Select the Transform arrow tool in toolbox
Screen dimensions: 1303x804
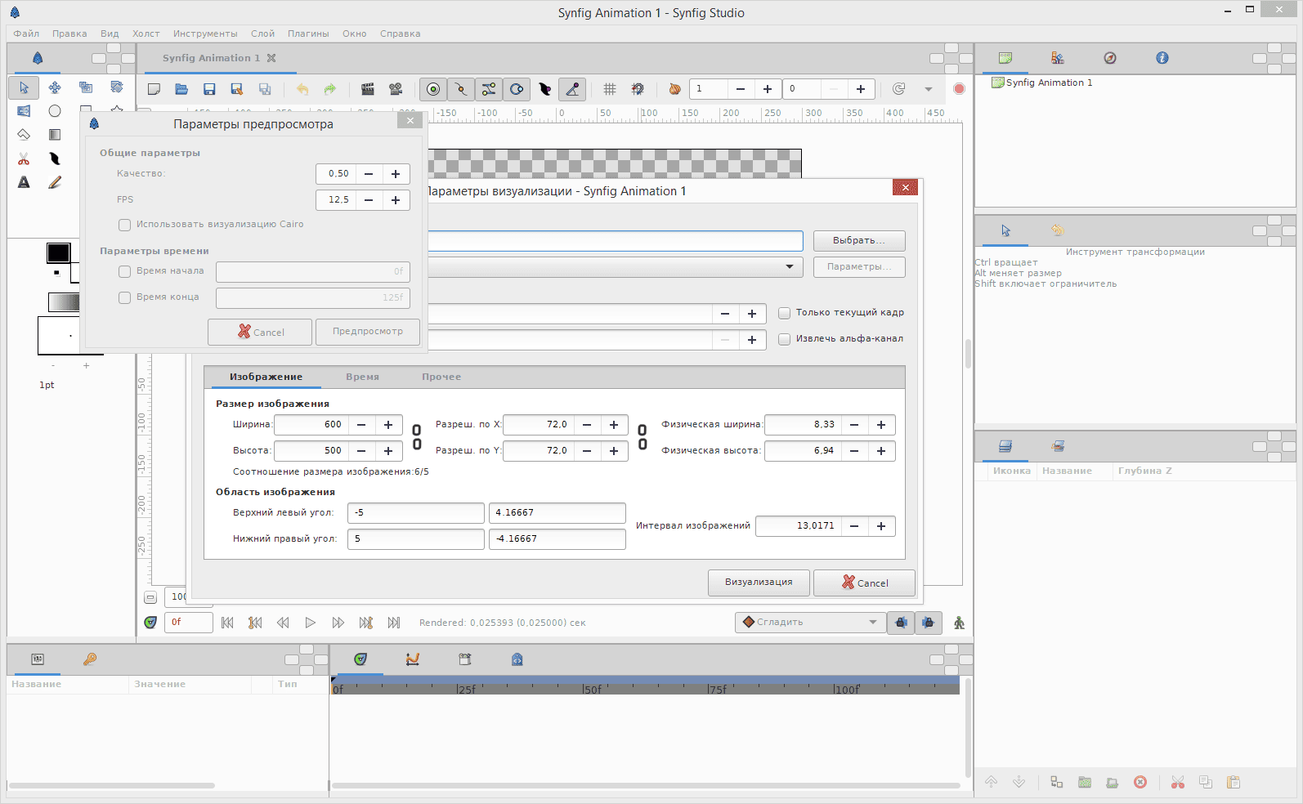point(24,87)
